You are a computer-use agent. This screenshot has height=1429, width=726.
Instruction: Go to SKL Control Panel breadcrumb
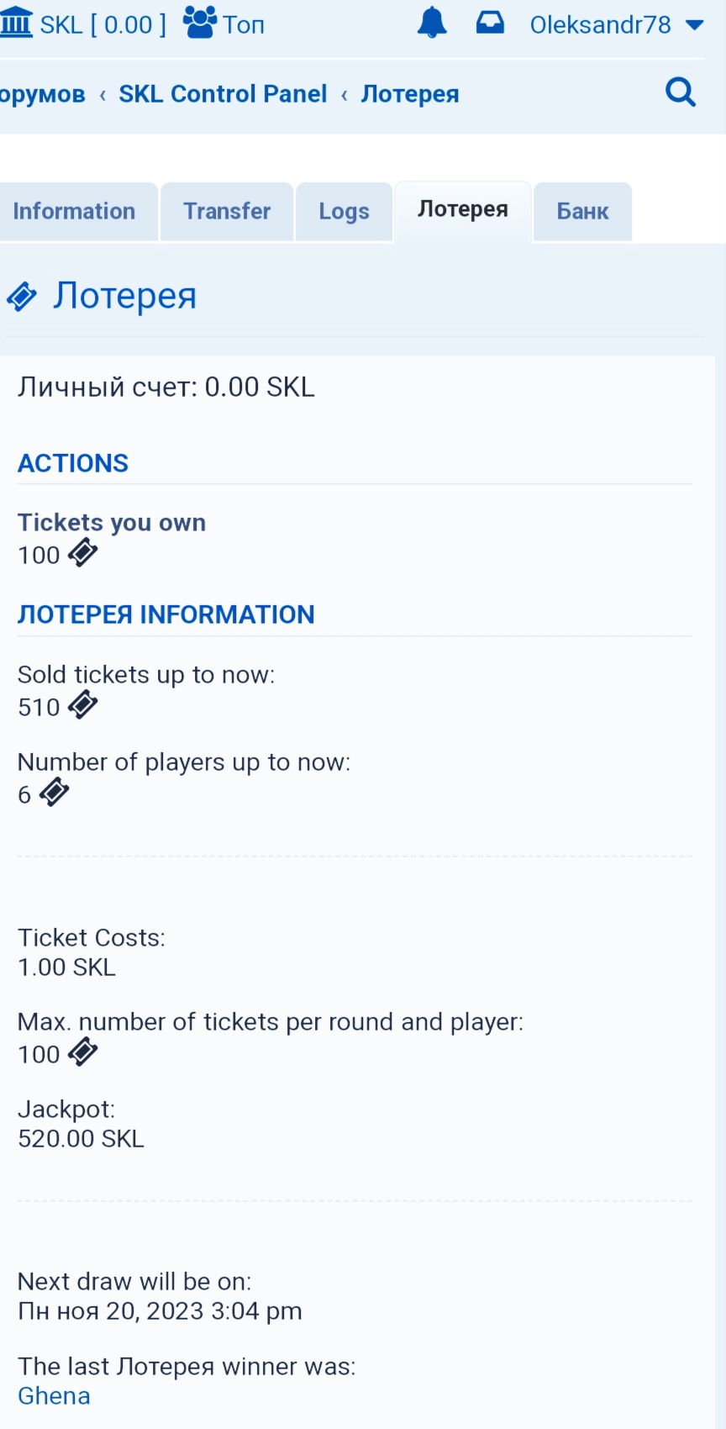tap(223, 93)
